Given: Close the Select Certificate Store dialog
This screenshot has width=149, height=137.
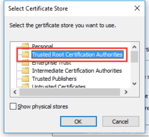Looking at the screenshot, I should [x=137, y=8].
